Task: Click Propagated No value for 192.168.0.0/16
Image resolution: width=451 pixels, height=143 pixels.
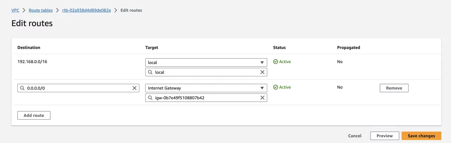Action: (340, 62)
